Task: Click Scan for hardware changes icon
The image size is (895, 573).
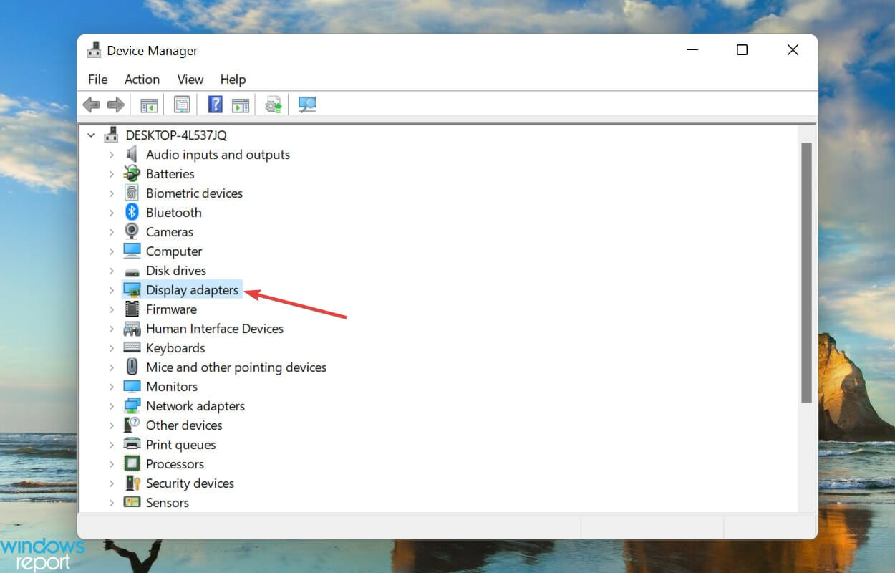Action: (307, 105)
